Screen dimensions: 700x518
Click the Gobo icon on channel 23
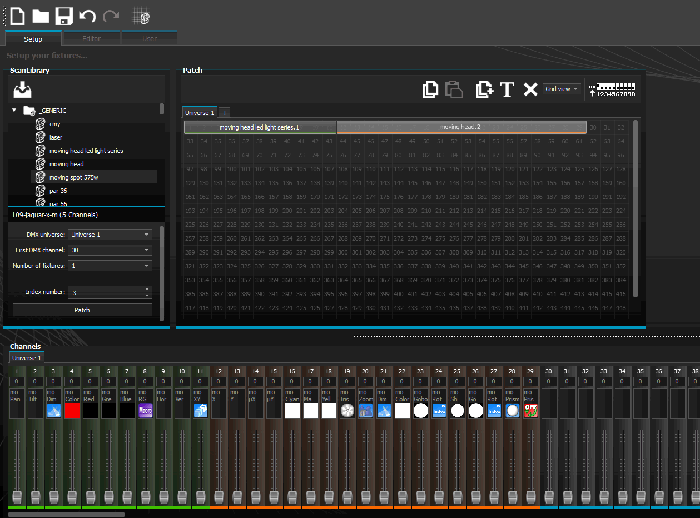pyautogui.click(x=420, y=411)
